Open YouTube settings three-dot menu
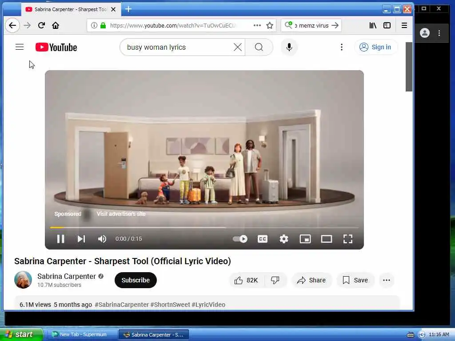 coord(342,47)
